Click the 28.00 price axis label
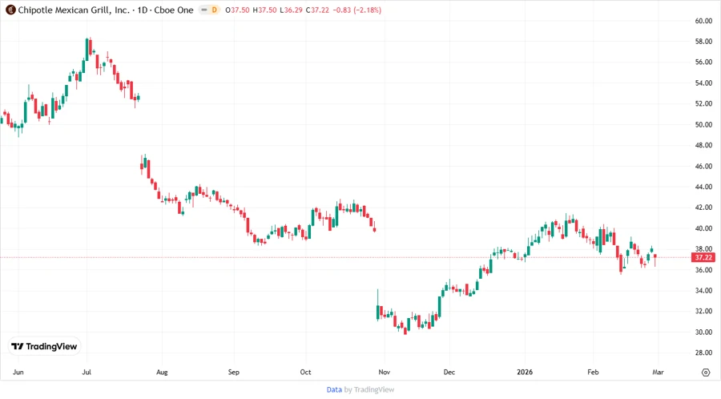The width and height of the screenshot is (721, 399). [x=703, y=353]
